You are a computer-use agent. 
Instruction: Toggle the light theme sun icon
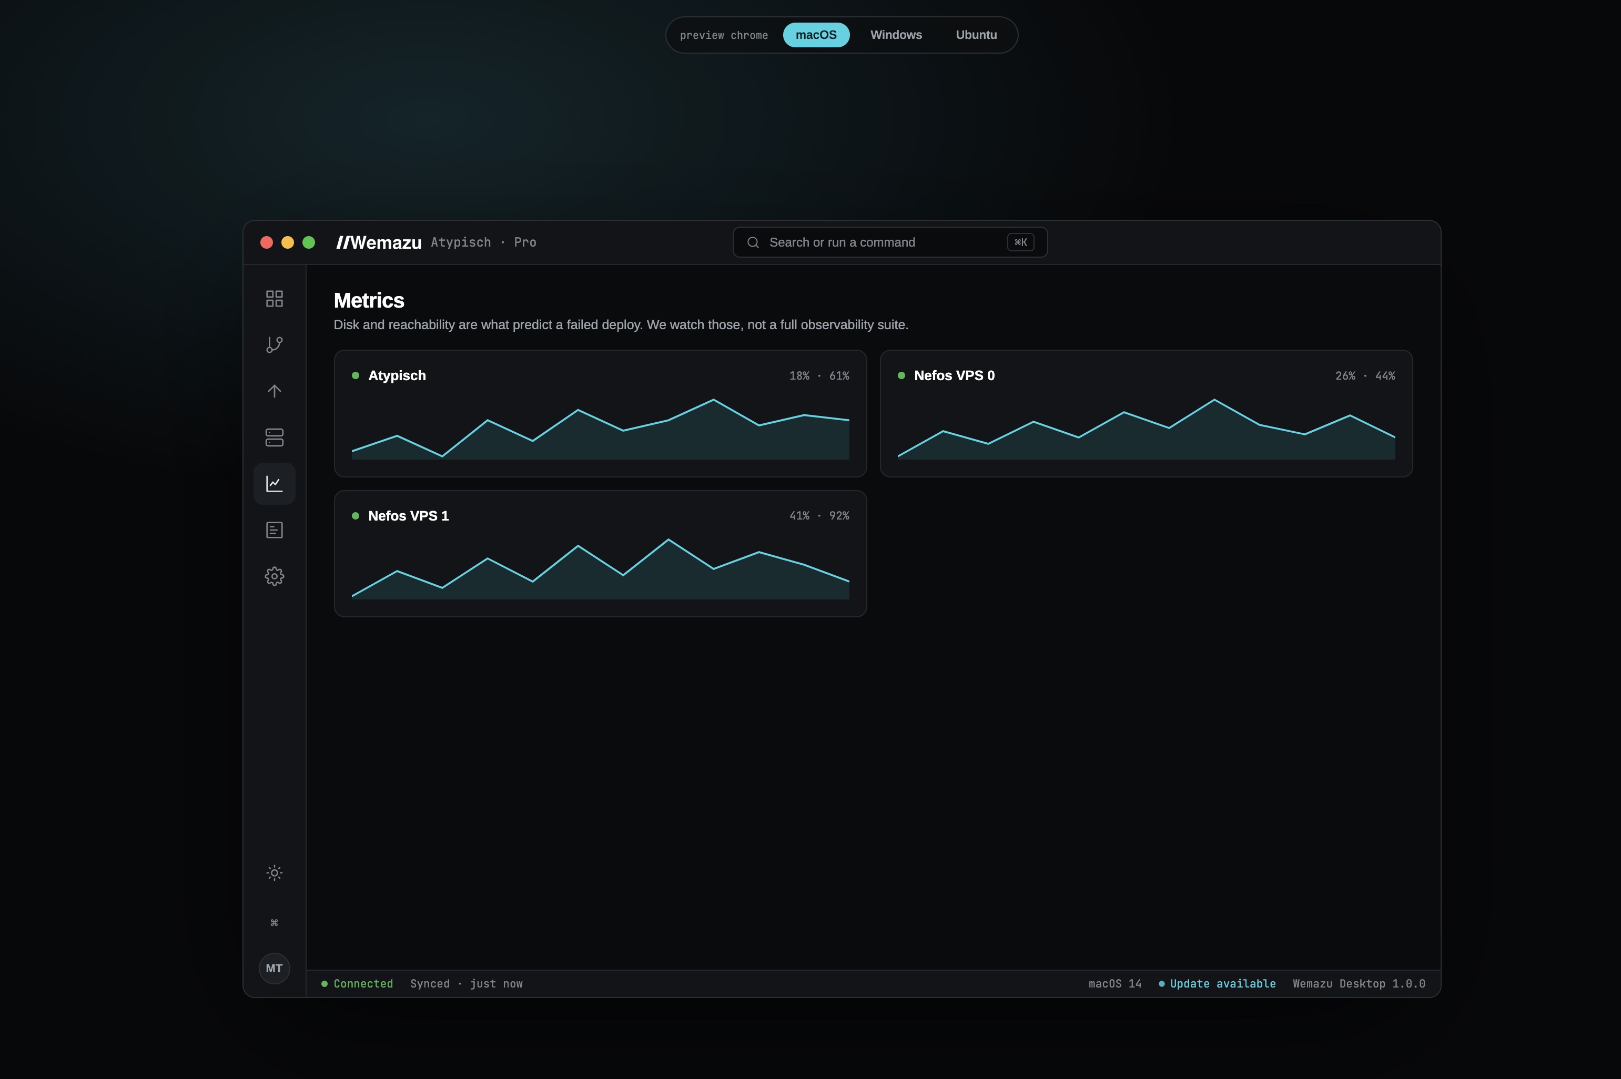point(274,872)
